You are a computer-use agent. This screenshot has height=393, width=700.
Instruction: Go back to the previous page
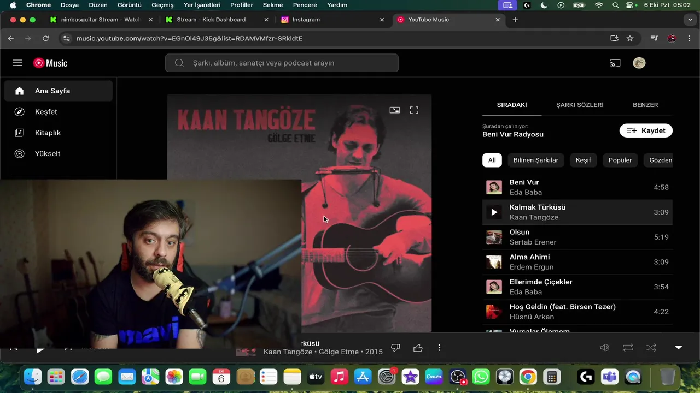pyautogui.click(x=11, y=38)
